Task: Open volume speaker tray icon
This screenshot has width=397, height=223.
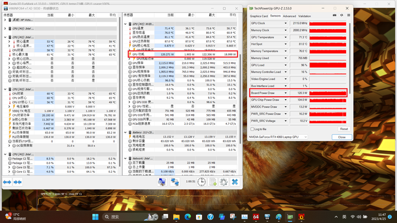Action: click(358, 217)
